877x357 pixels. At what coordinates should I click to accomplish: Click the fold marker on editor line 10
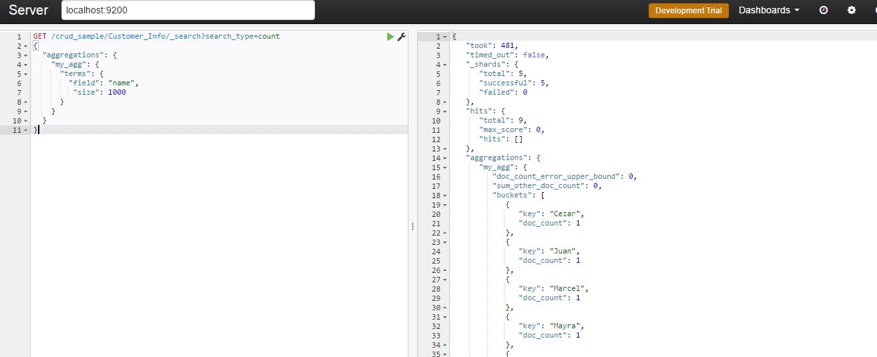tap(25, 121)
